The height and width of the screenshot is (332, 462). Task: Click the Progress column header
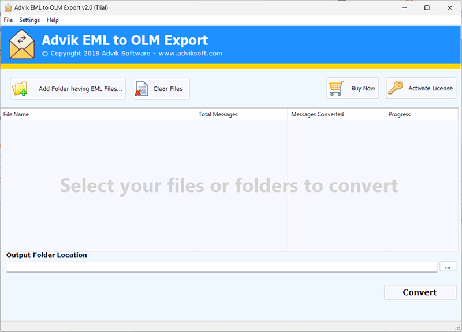(x=422, y=114)
